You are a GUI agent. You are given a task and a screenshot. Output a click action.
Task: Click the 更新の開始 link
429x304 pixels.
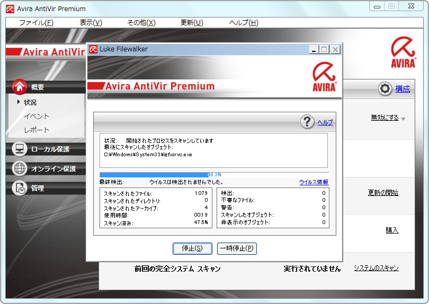pyautogui.click(x=383, y=193)
